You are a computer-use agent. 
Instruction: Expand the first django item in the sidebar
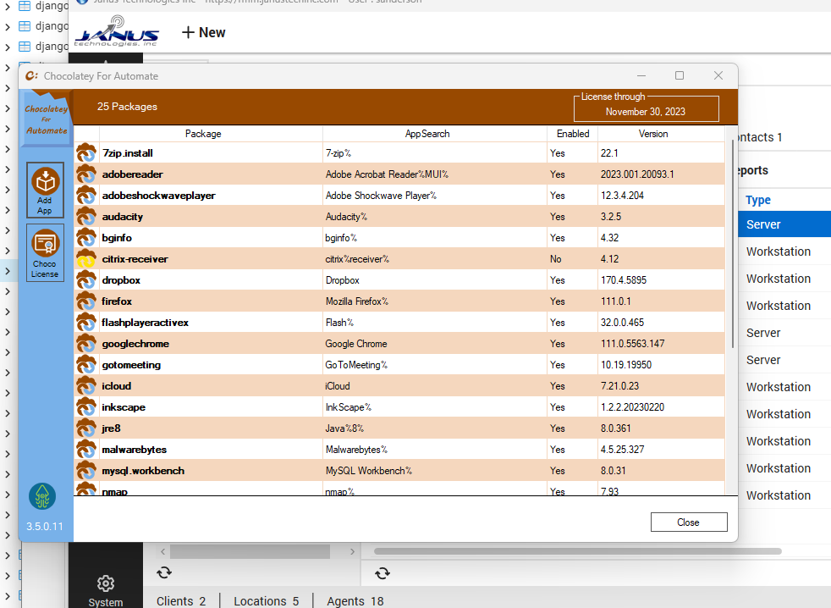tap(7, 5)
